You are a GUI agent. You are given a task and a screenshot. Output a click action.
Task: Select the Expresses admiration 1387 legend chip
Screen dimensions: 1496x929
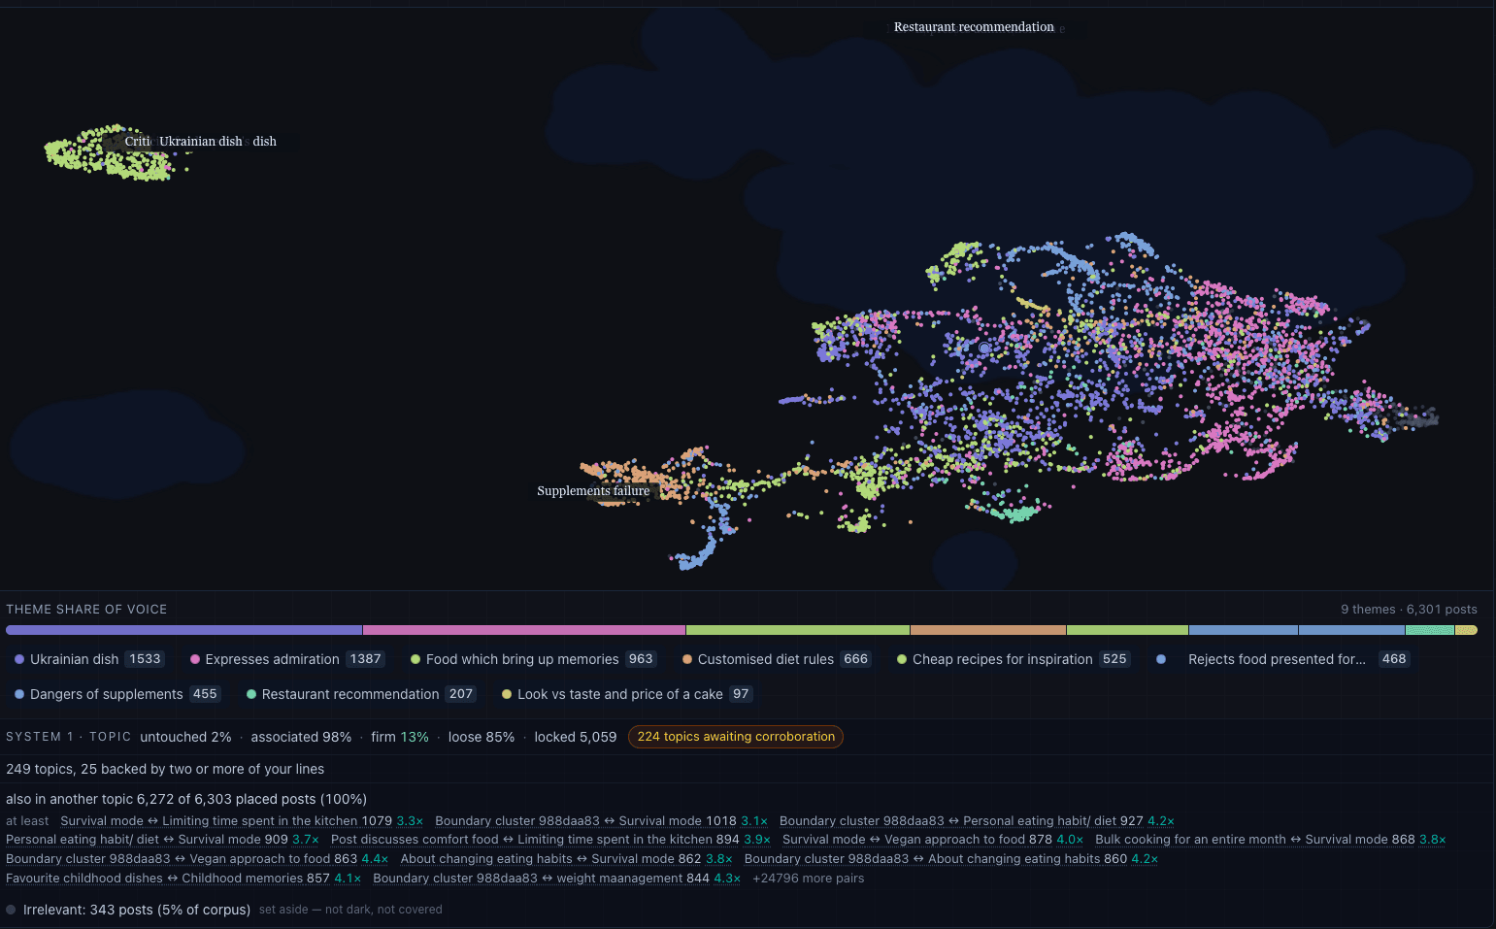[x=287, y=659]
